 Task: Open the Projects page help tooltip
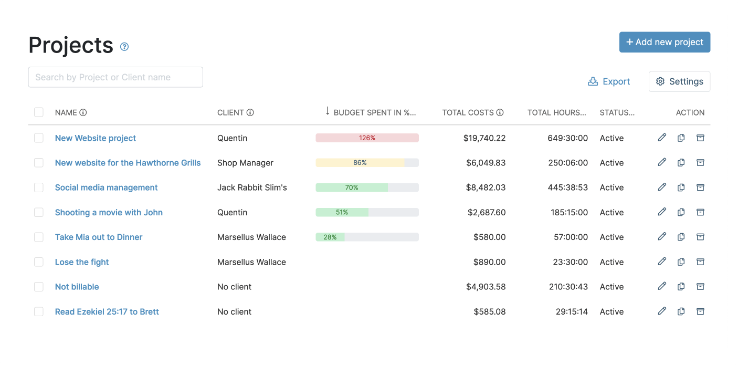[x=124, y=47]
